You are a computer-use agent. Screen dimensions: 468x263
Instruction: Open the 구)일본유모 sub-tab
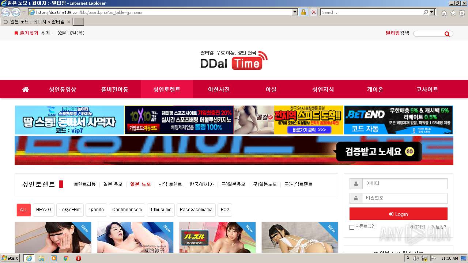point(234,184)
